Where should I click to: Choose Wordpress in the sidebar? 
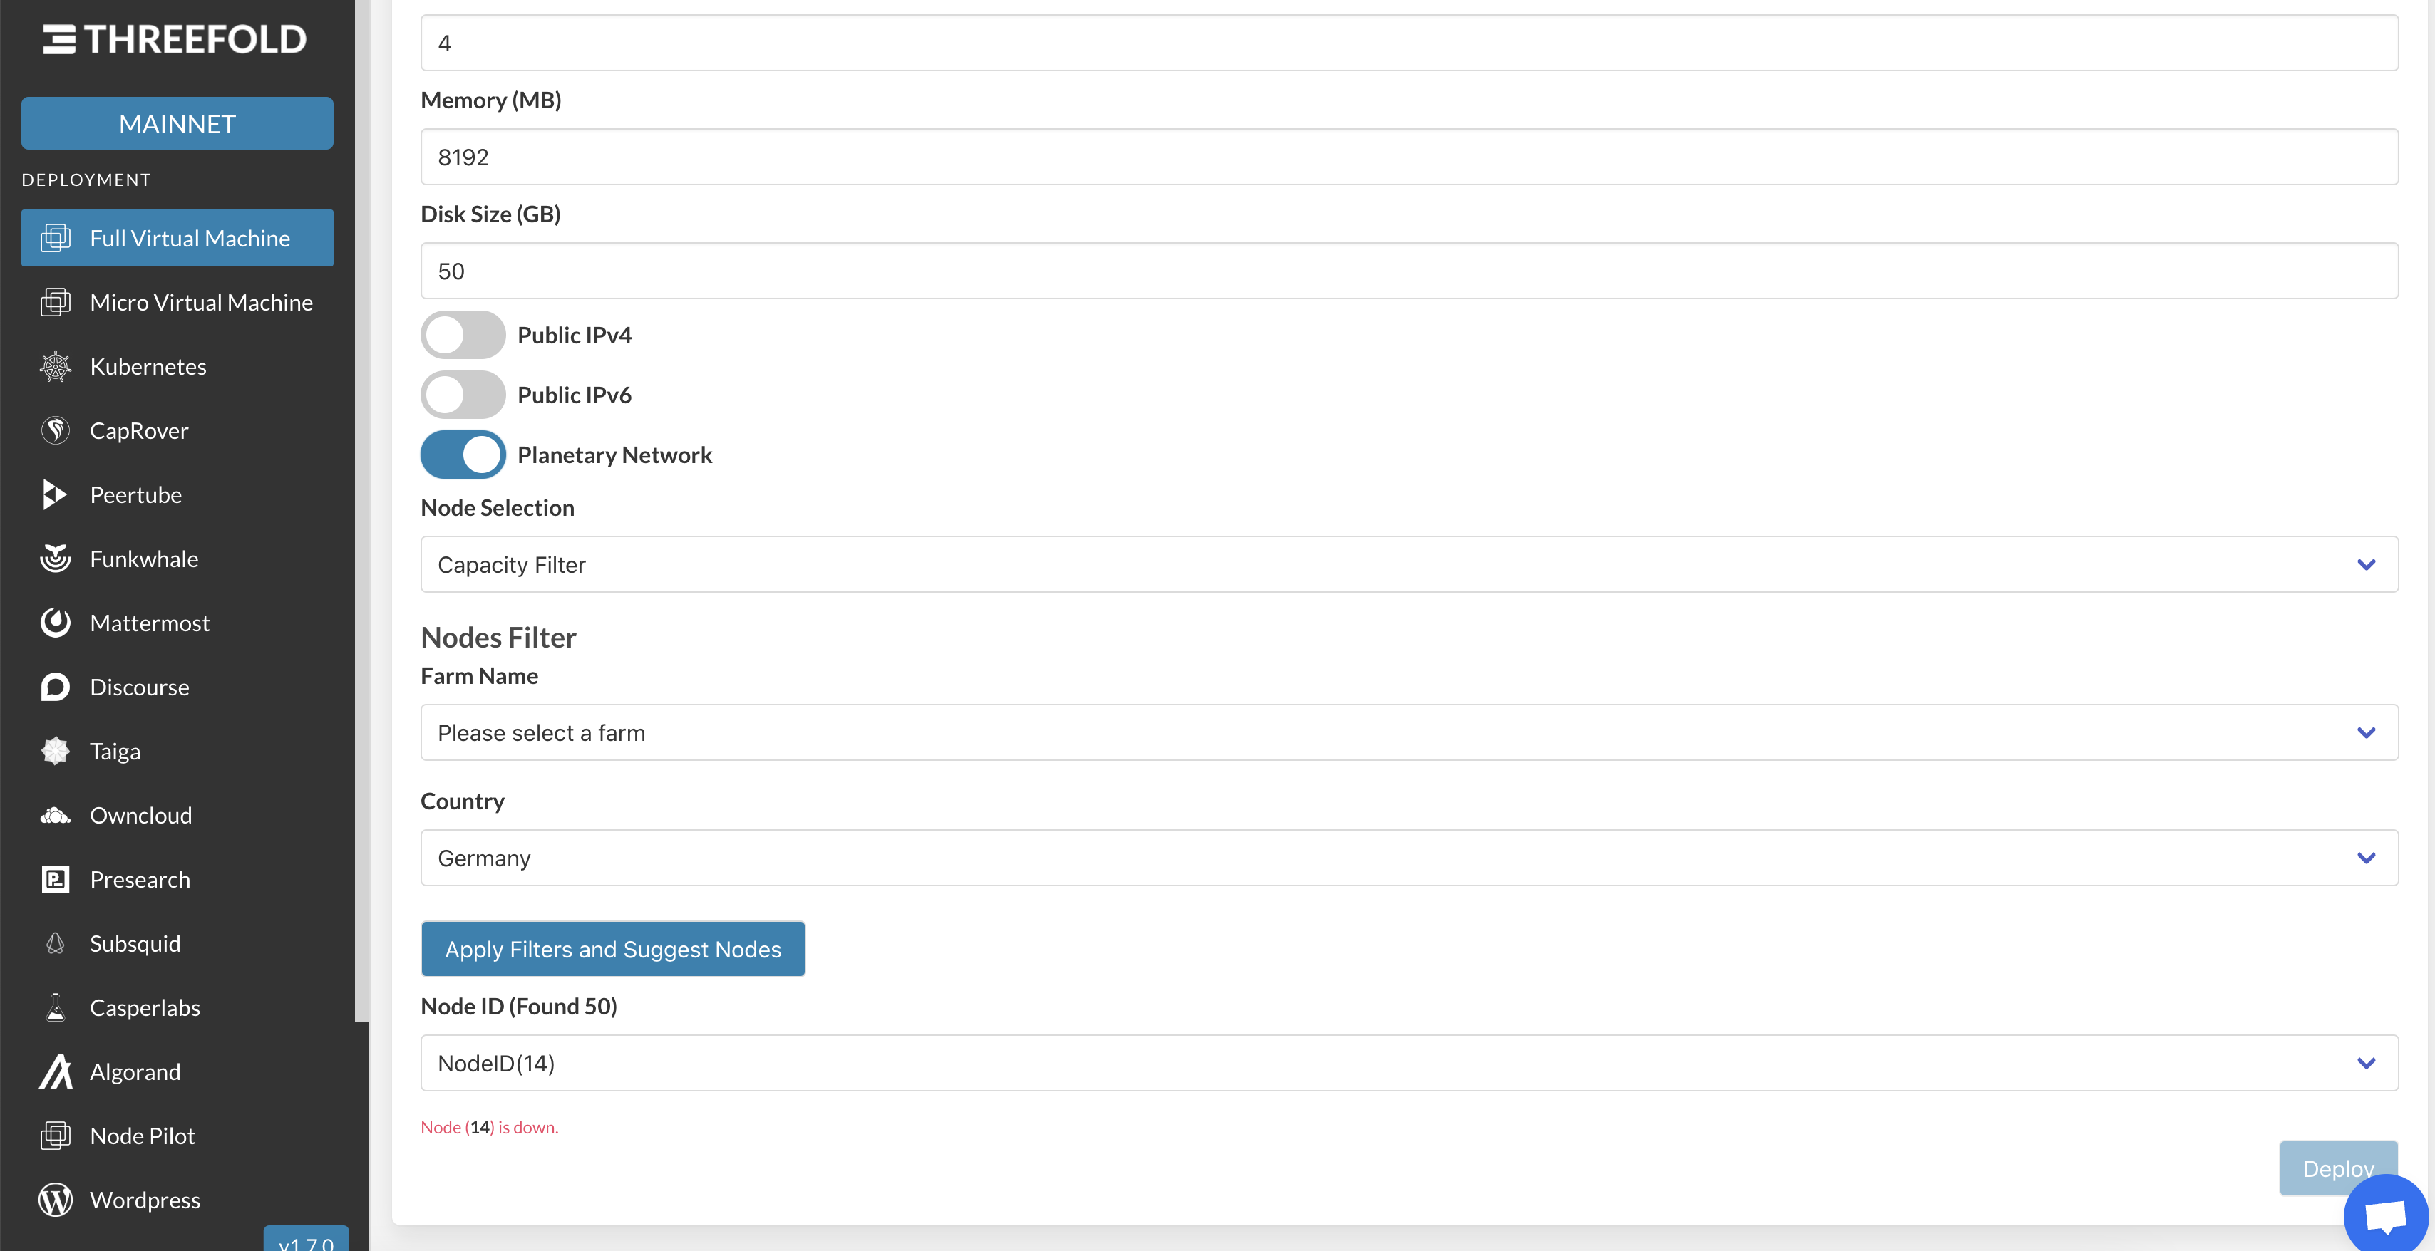pyautogui.click(x=177, y=1200)
